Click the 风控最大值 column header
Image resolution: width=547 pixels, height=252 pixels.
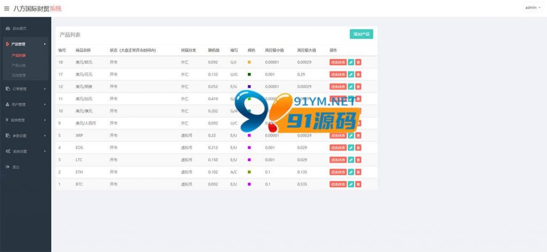307,50
